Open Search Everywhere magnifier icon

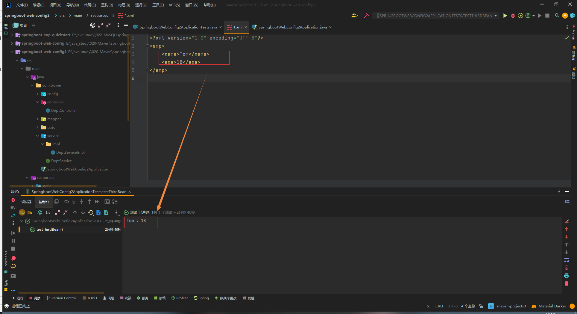pyautogui.click(x=557, y=16)
